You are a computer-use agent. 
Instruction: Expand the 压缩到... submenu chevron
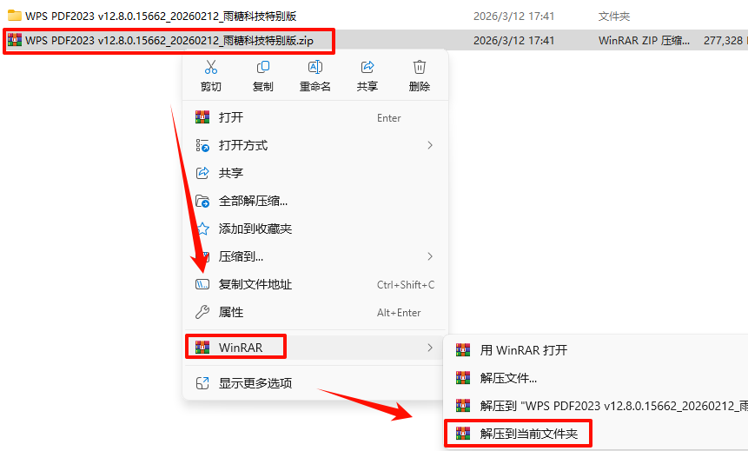pos(430,256)
